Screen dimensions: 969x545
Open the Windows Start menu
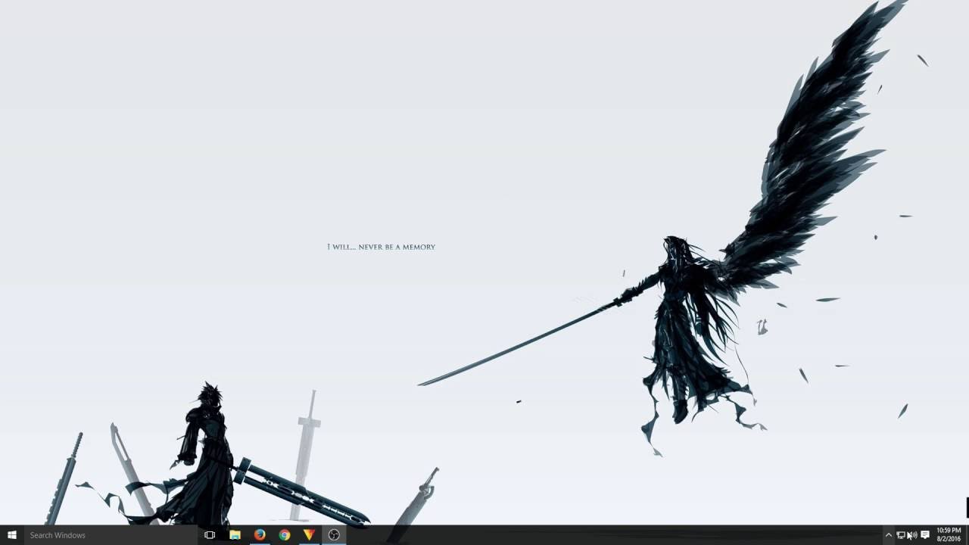pyautogui.click(x=12, y=535)
